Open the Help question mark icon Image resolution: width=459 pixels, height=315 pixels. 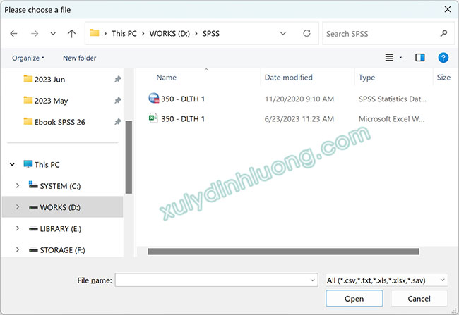[443, 58]
